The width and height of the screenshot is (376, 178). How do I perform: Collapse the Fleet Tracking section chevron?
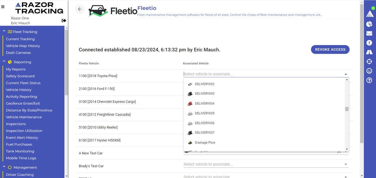[4, 32]
